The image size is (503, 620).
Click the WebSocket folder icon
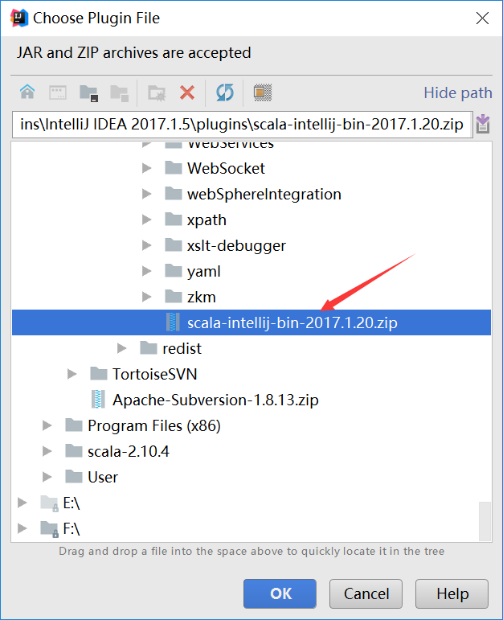173,167
